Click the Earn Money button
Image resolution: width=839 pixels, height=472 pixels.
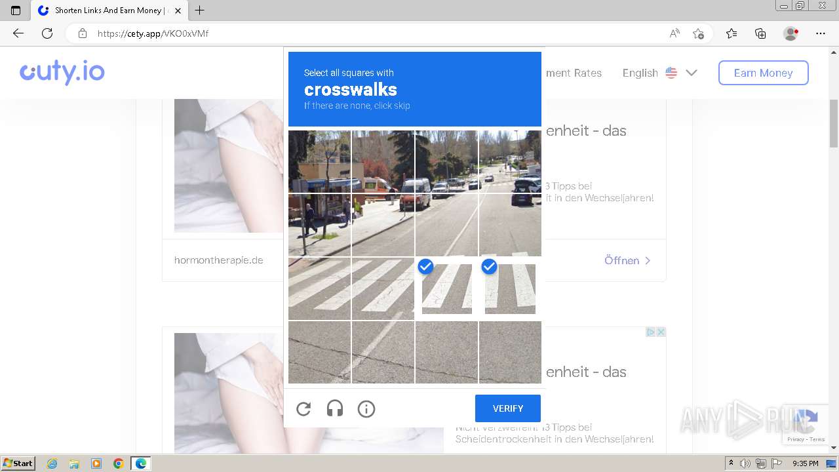coord(763,73)
